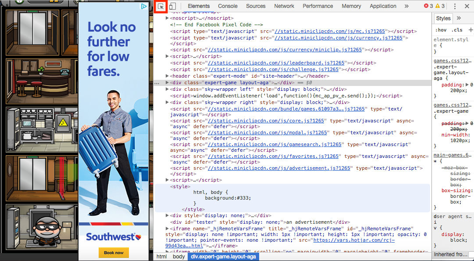Expand the noscript element node

(x=167, y=18)
